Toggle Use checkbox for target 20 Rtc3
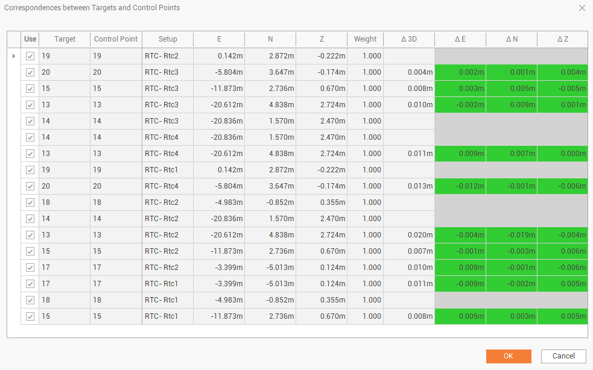This screenshot has height=370, width=593. click(30, 72)
